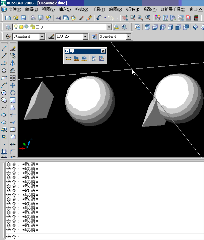Select the Hatch tool

[4, 152]
